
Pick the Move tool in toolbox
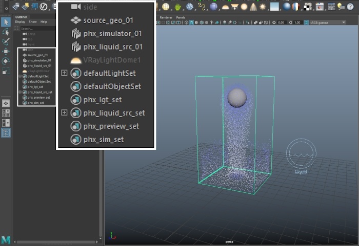click(x=6, y=51)
